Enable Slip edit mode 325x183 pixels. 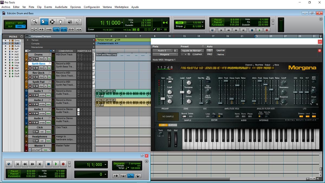(x=10, y=26)
